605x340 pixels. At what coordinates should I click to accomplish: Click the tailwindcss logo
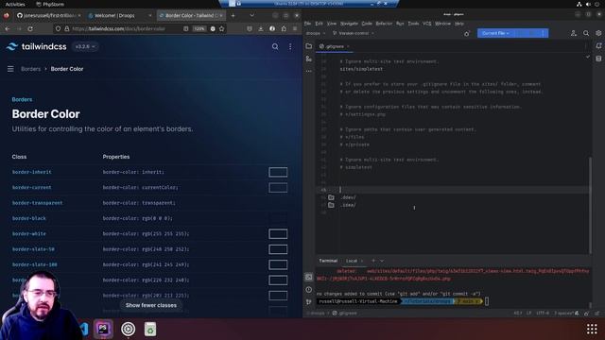click(x=37, y=46)
